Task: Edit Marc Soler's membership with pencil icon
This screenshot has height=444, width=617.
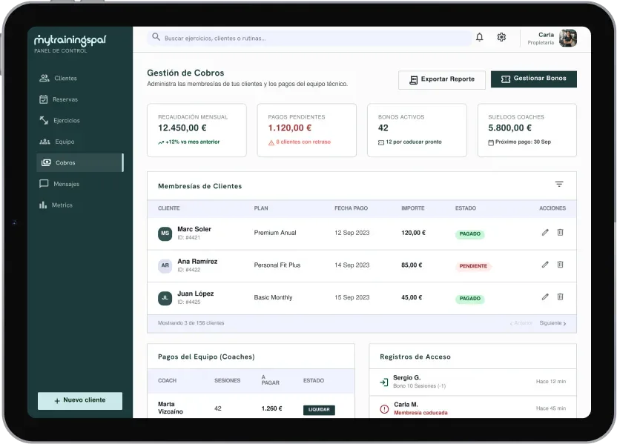Action: point(545,233)
